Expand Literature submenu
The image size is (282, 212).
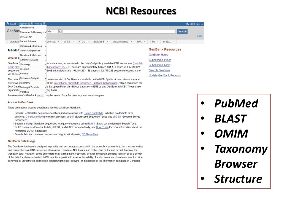tap(33, 69)
